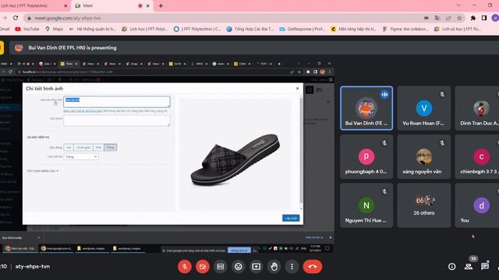
Task: Close the Meet browser tab
Action: pyautogui.click(x=147, y=5)
